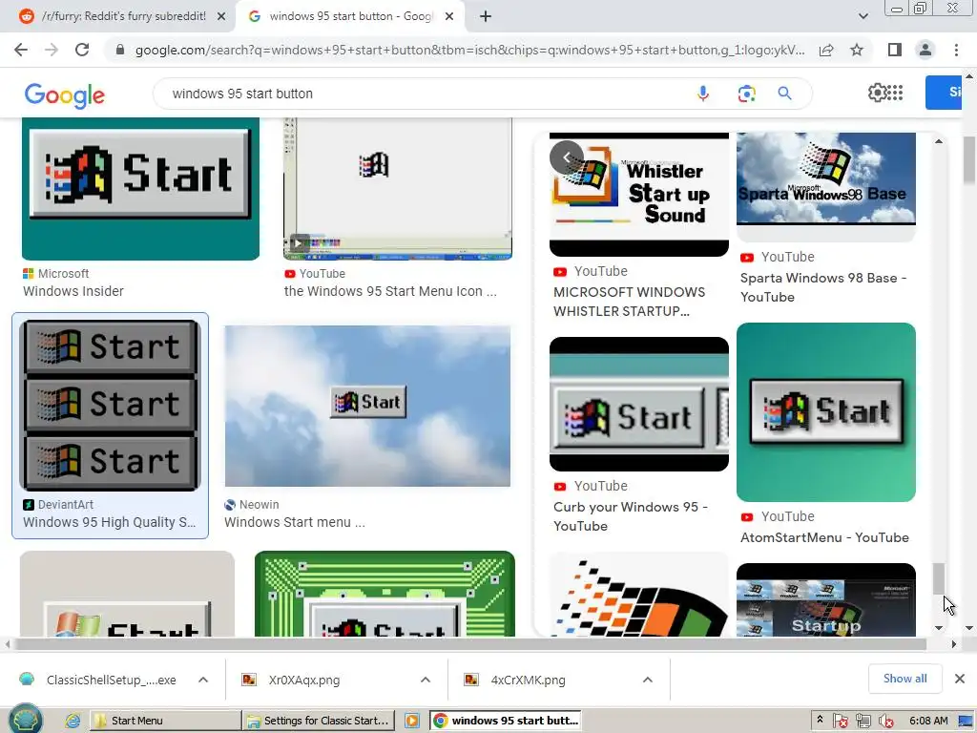
Task: Expand 4xCrXMK.png download options
Action: click(648, 680)
